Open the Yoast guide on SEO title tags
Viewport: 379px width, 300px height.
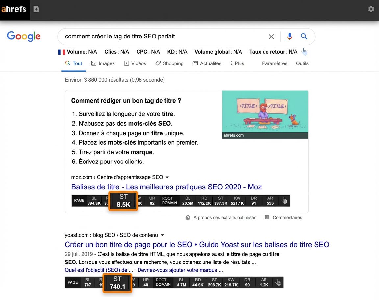pos(197,244)
